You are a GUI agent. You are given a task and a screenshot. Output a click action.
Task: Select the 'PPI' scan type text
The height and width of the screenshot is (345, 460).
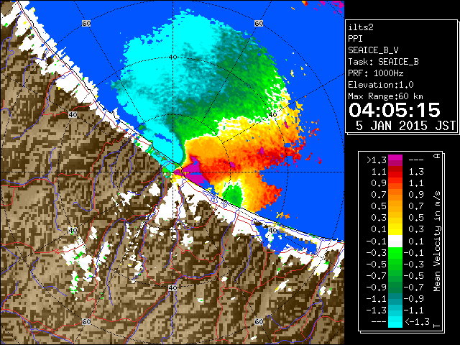pyautogui.click(x=355, y=39)
